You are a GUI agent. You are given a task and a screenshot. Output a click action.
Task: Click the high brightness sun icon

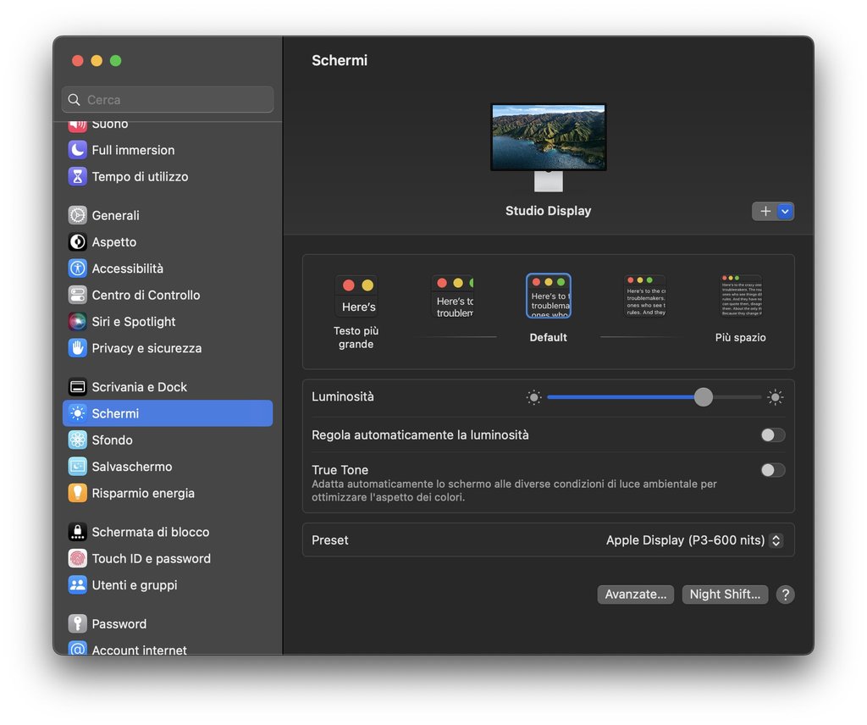coord(776,397)
